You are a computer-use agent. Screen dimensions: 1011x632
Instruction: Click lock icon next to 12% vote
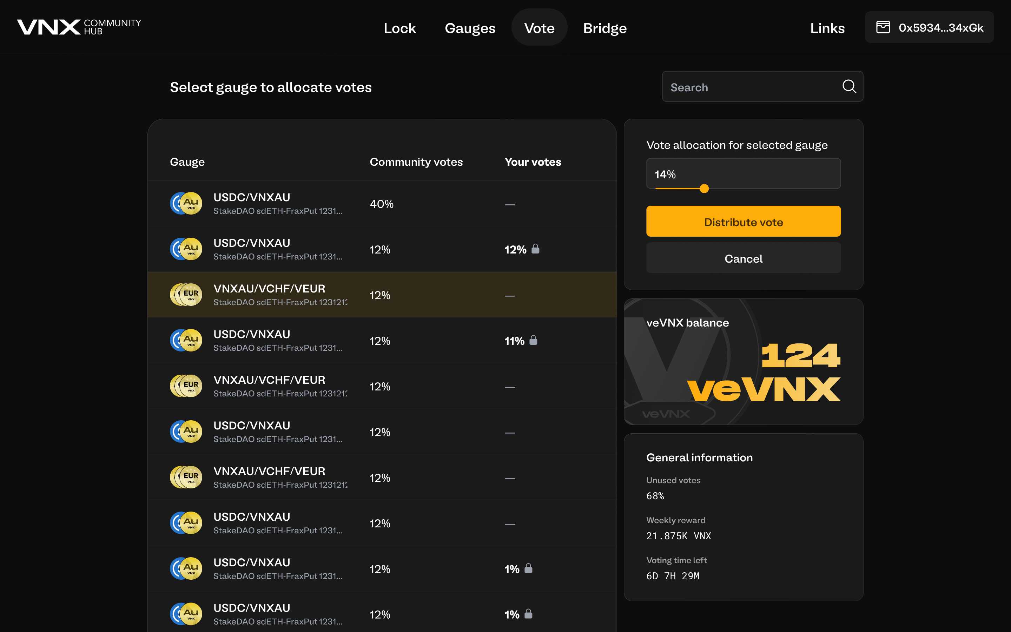click(535, 249)
